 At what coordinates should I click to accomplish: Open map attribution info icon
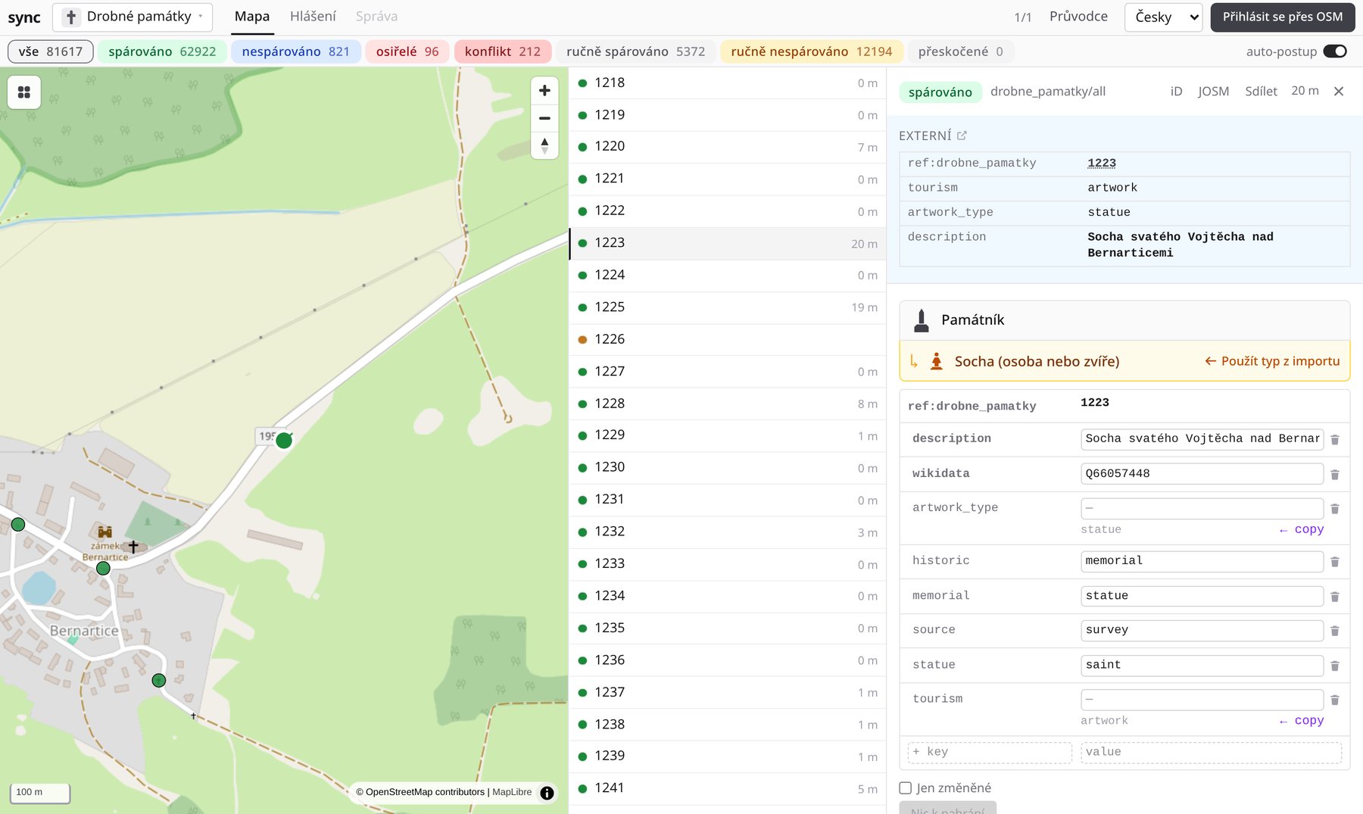547,793
